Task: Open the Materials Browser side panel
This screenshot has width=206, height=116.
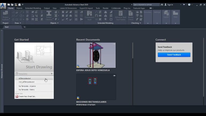Action: (x=2, y=71)
